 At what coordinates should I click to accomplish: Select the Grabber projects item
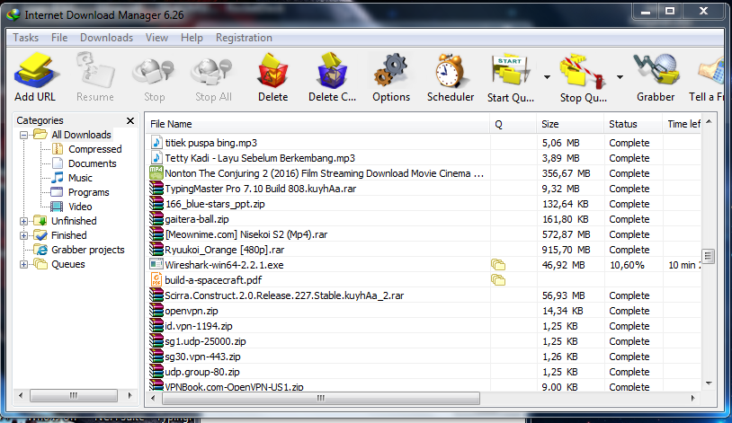click(88, 250)
